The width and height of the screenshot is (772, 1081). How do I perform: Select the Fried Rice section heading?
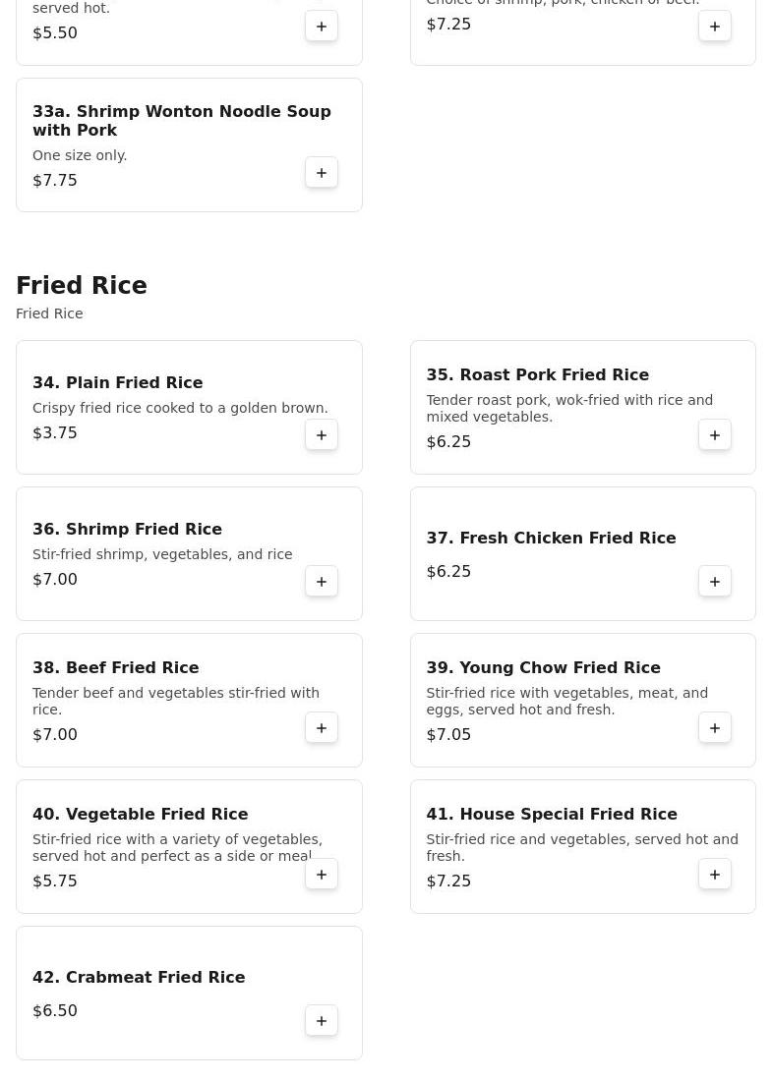pos(82,286)
